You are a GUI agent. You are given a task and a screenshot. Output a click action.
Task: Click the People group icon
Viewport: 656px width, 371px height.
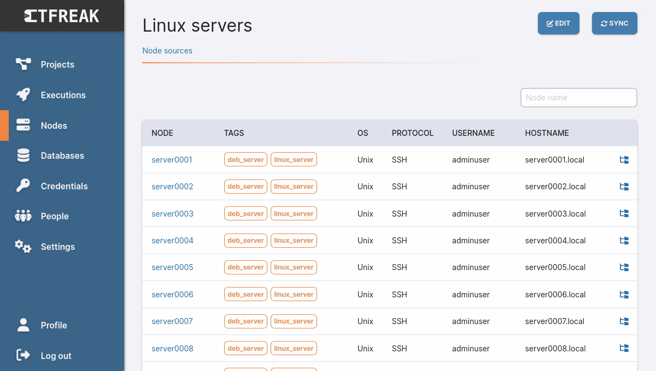(x=23, y=217)
